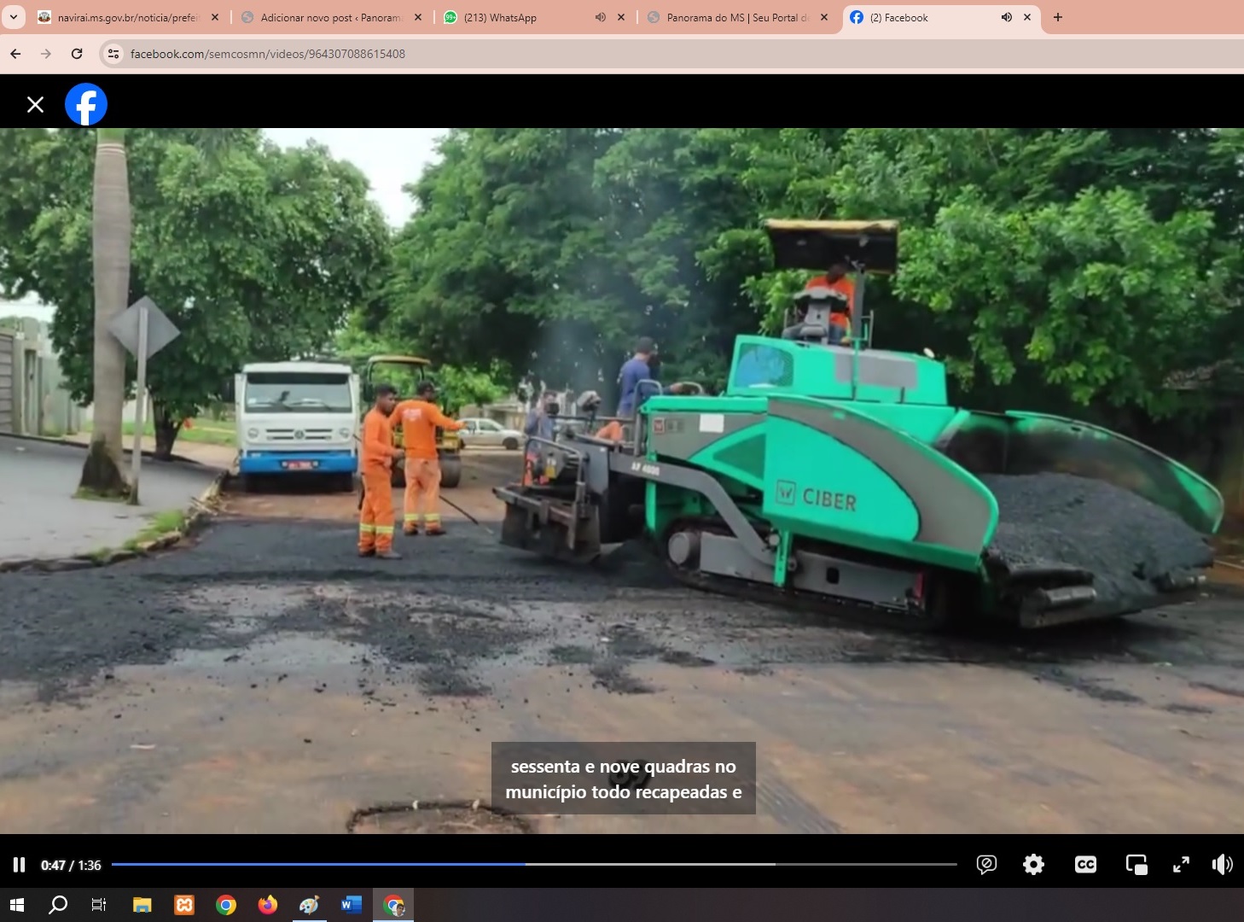
Task: Switch to Panorama do MS tab
Action: [x=737, y=17]
